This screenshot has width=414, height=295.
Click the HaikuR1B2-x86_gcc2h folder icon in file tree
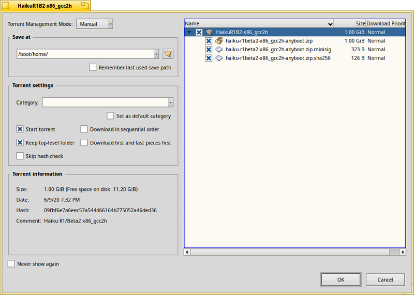pos(210,32)
